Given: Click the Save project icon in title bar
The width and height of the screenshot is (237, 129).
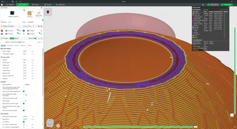Looking at the screenshot, I should 13,1.
